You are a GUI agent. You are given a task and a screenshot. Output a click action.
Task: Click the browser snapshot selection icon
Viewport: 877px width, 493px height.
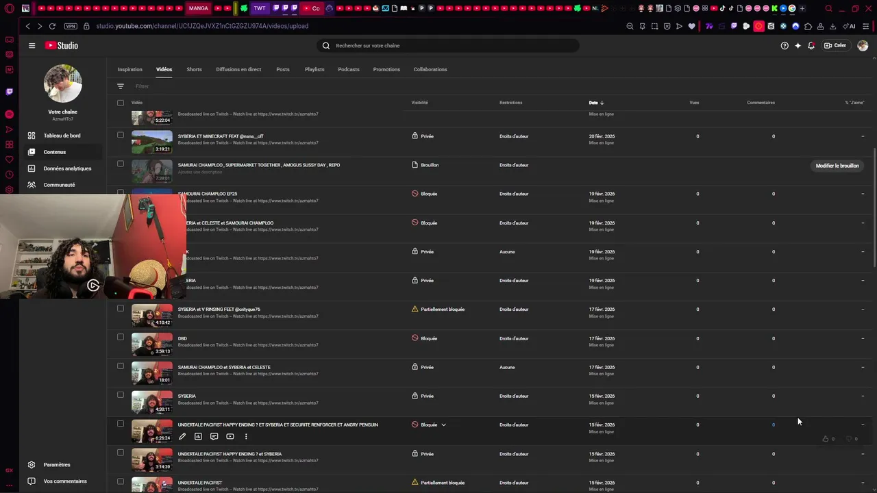point(654,26)
